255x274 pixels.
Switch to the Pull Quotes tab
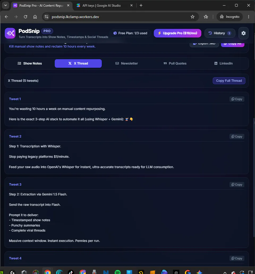pos(175,63)
